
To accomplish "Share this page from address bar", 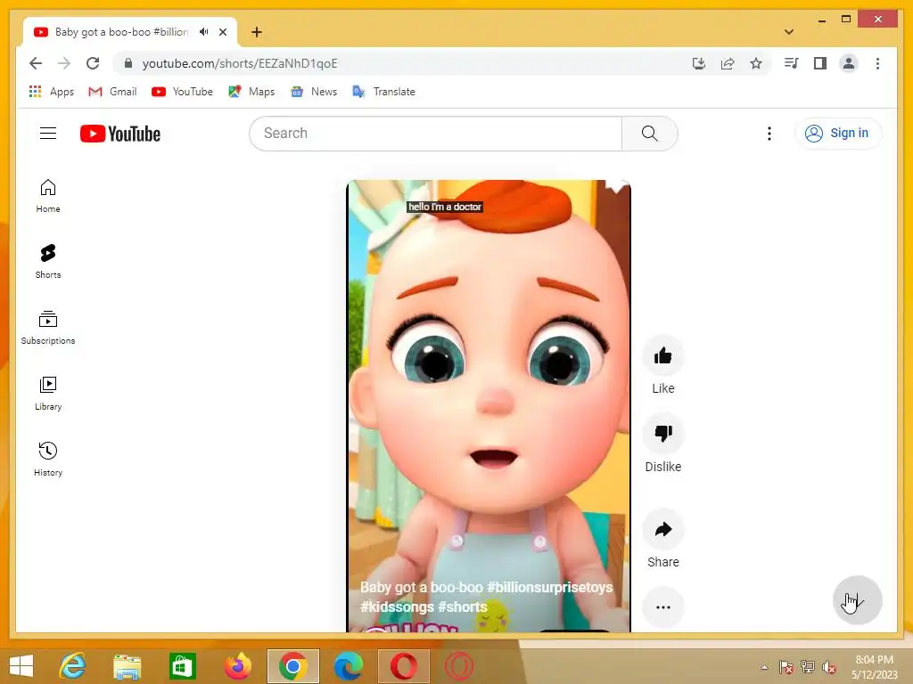I will click(x=728, y=63).
